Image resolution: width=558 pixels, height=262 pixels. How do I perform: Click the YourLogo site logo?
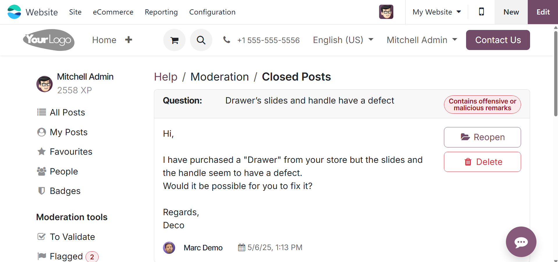tap(49, 40)
